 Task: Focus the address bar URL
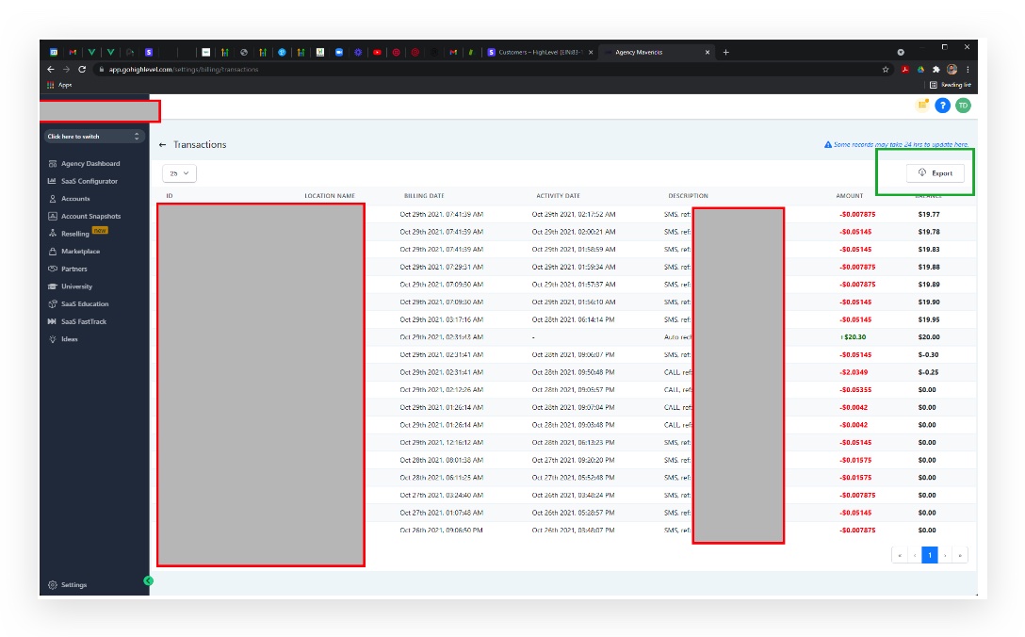(x=184, y=70)
